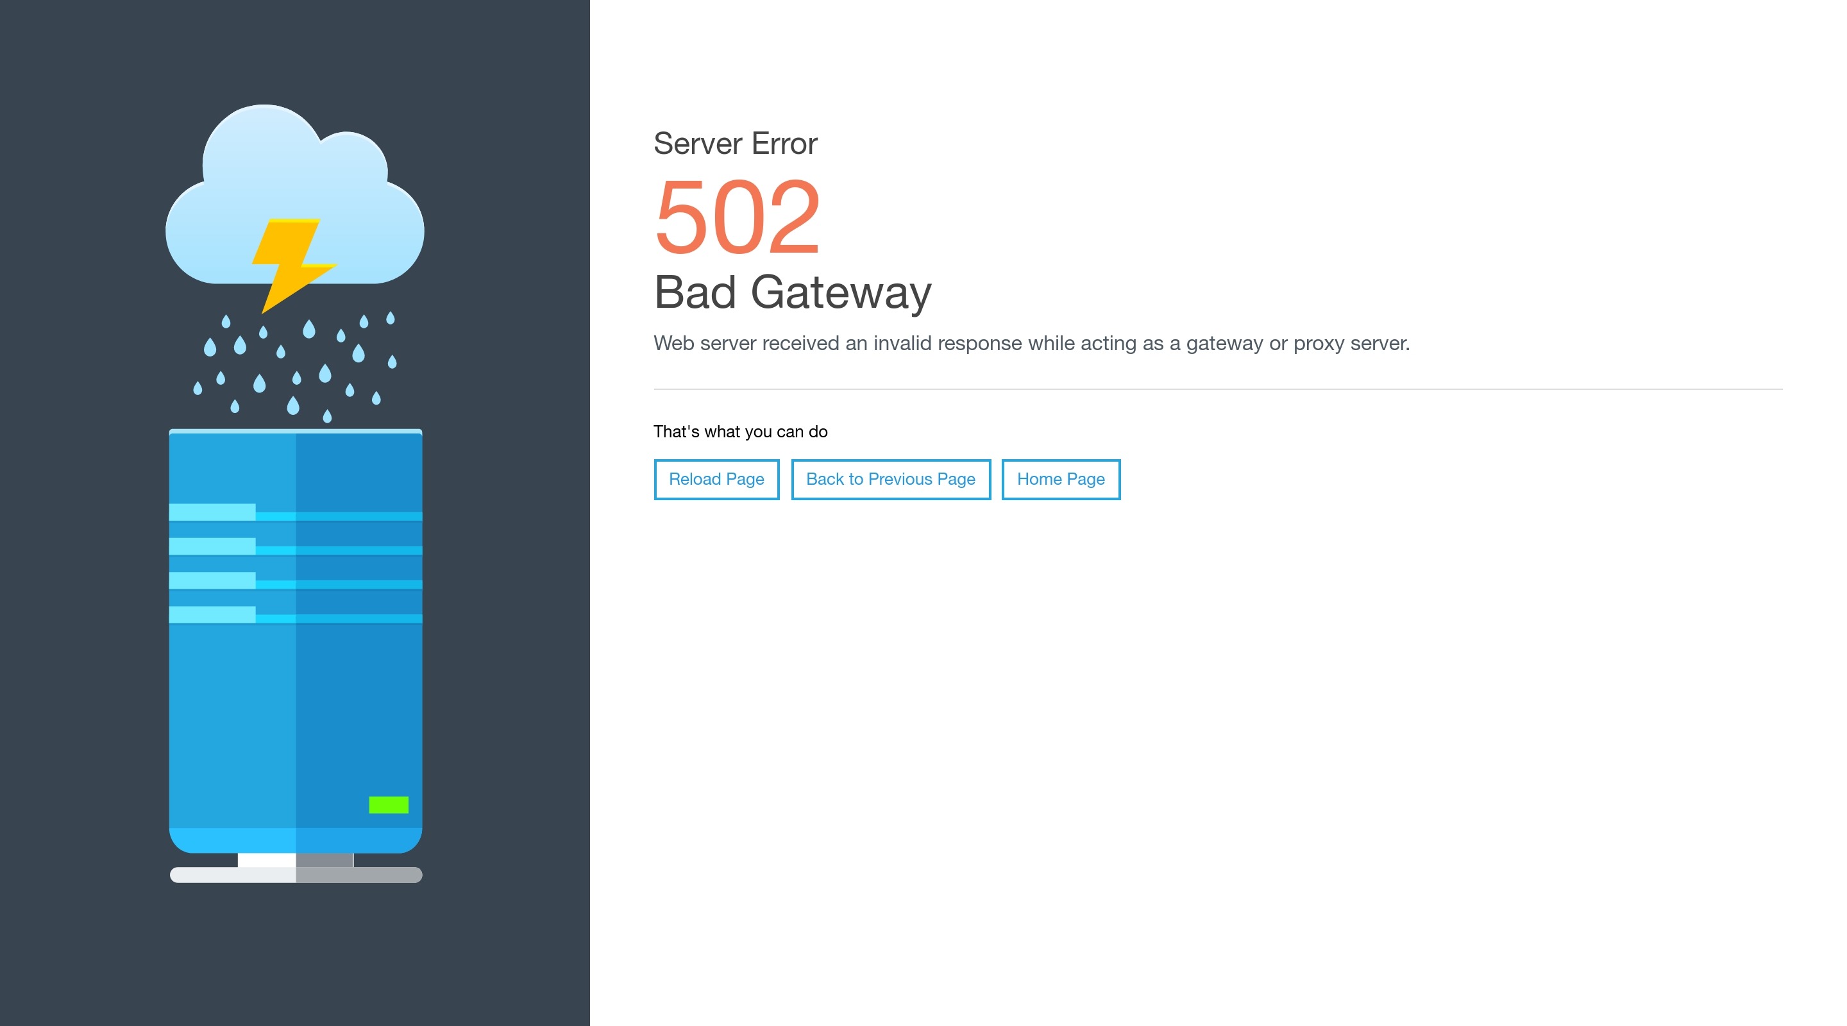Click the invalid response description sentence
Screen dimensions: 1847x1026
click(x=1031, y=344)
